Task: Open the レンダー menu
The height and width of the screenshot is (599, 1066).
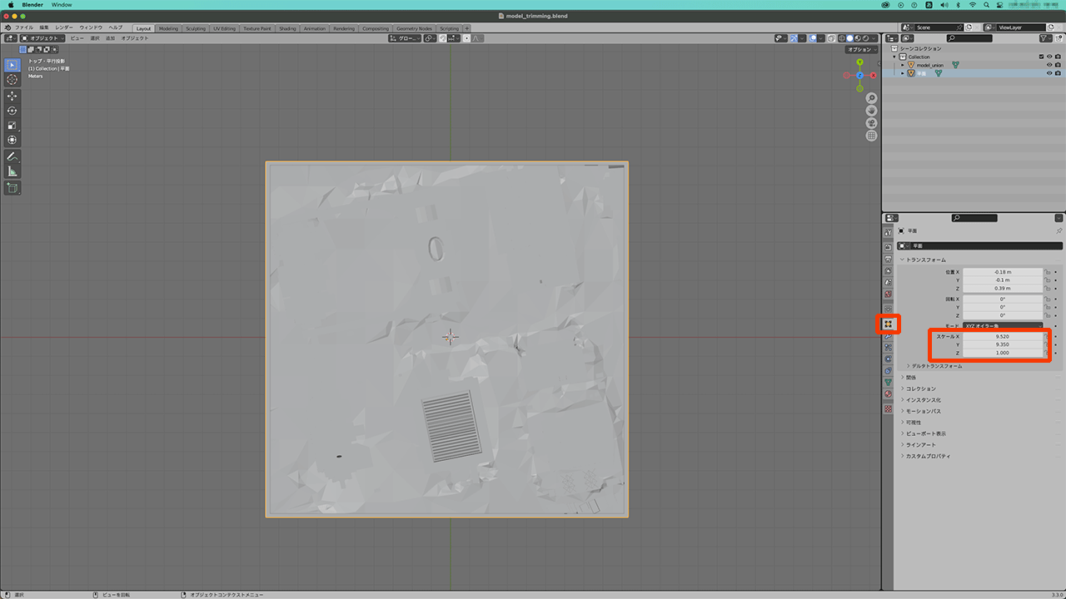Action: (64, 27)
